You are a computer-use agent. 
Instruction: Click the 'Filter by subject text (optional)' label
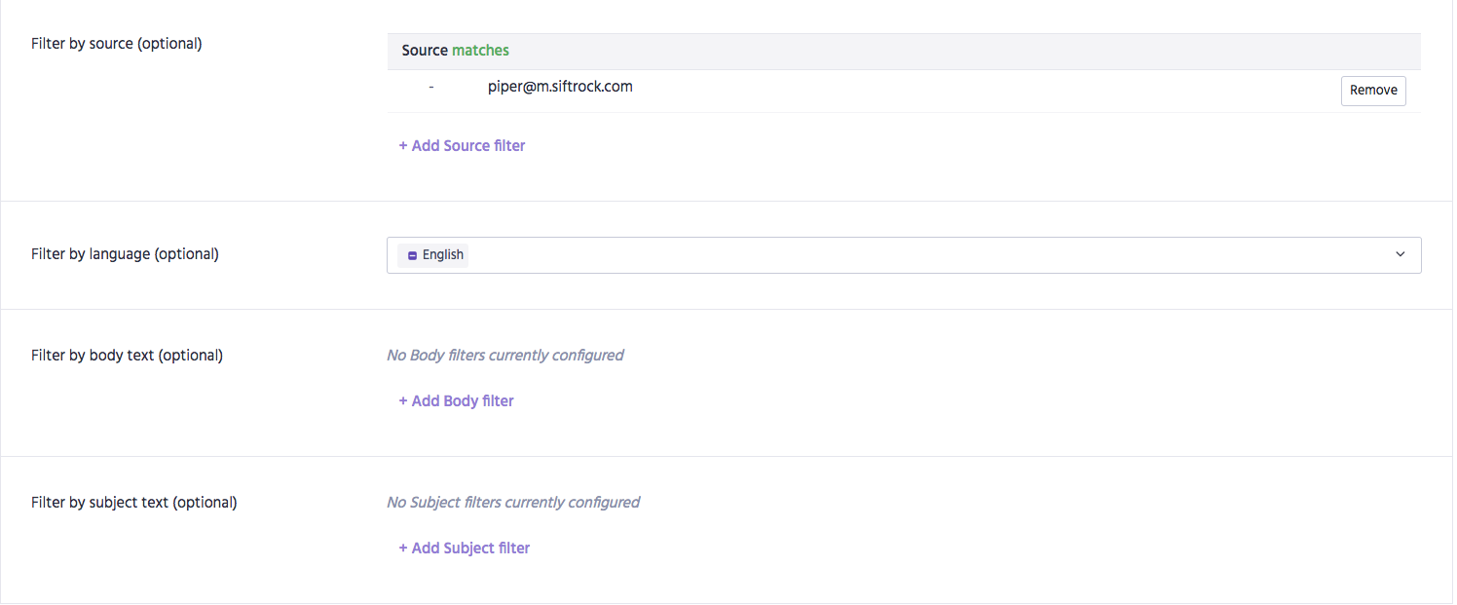(x=134, y=502)
